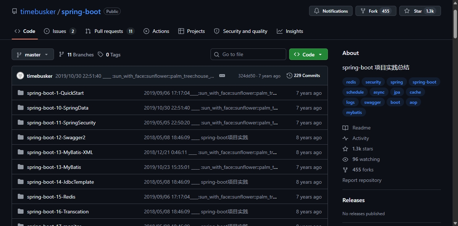Expand the commit message ellipsis button
This screenshot has height=226, width=458.
[x=222, y=76]
